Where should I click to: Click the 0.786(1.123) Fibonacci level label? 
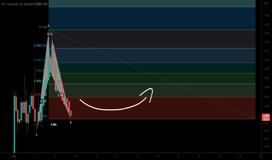40,45
